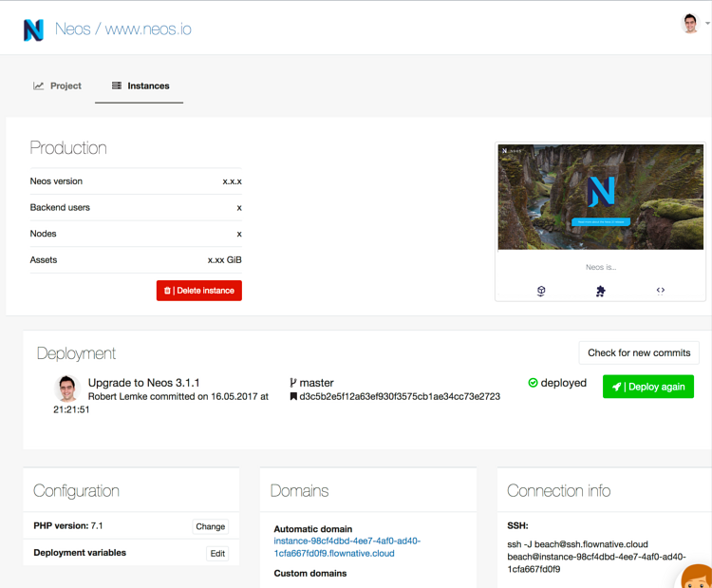
Task: Click the green deployed check icon
Action: click(x=534, y=383)
